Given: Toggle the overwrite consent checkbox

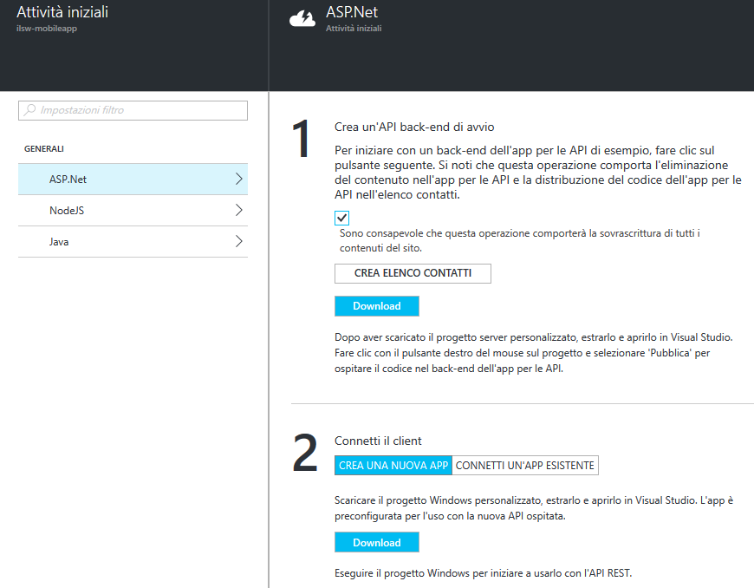Looking at the screenshot, I should [341, 218].
